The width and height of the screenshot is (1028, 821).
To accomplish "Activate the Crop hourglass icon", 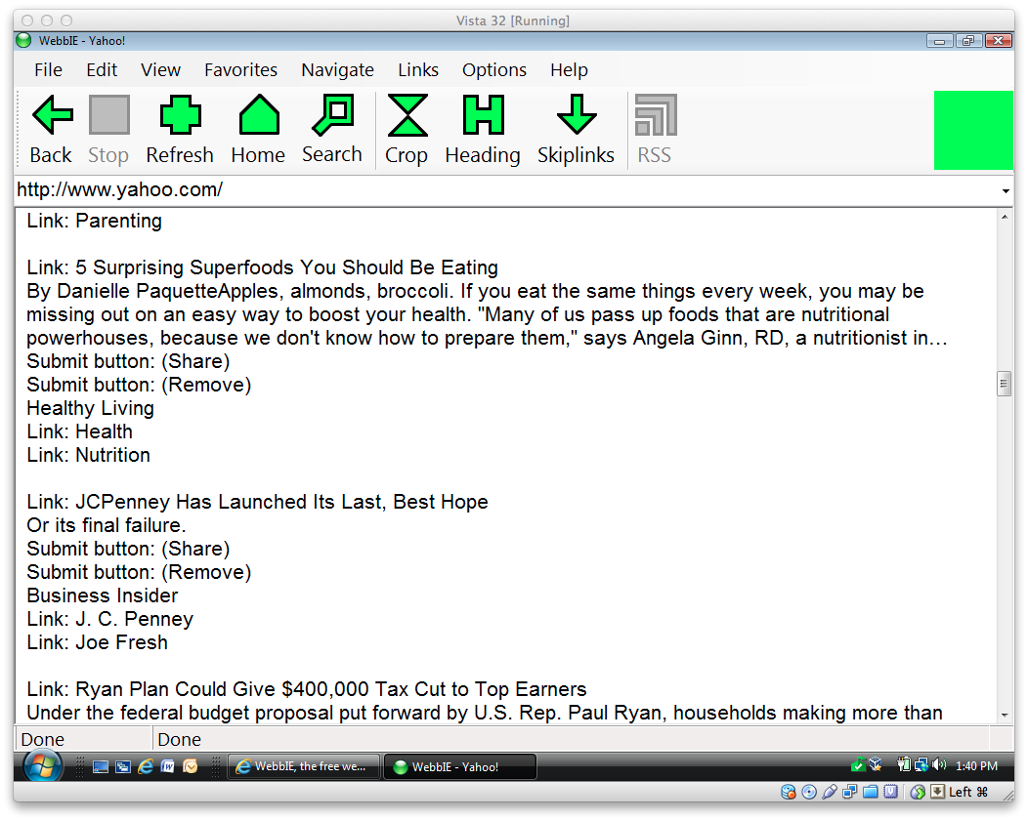I will pyautogui.click(x=407, y=115).
